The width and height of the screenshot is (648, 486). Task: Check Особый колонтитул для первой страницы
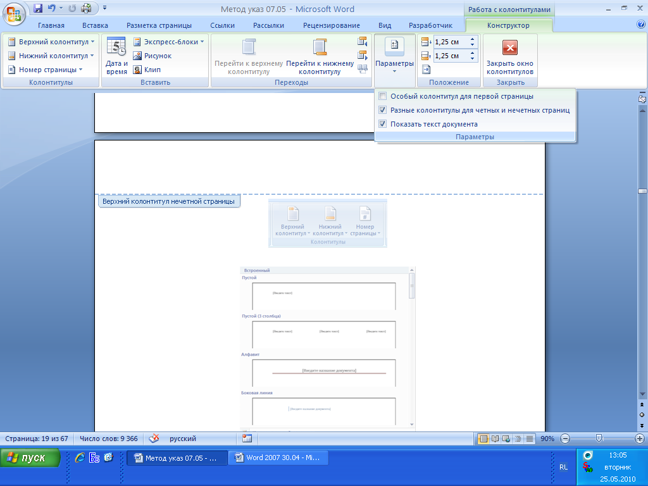(383, 96)
